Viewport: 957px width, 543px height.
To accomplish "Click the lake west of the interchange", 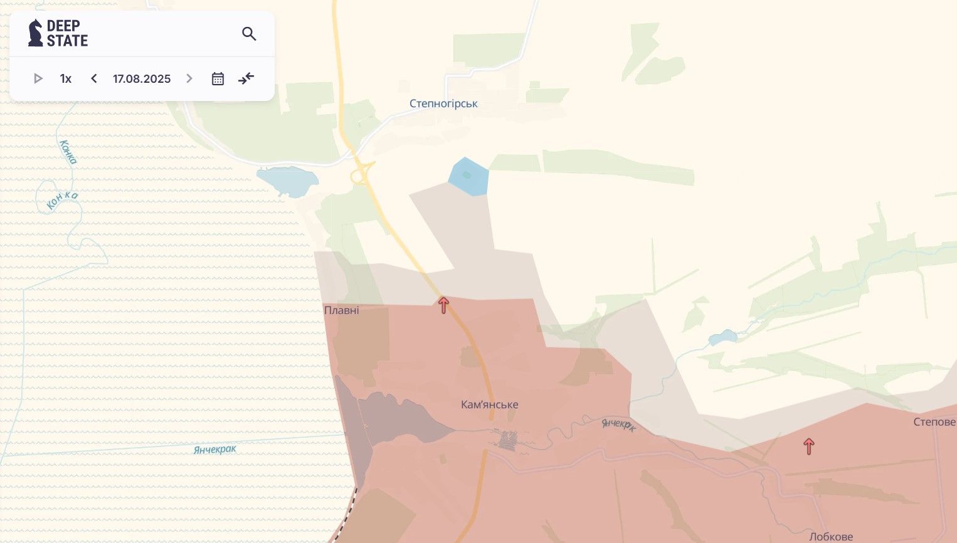I will [x=288, y=181].
